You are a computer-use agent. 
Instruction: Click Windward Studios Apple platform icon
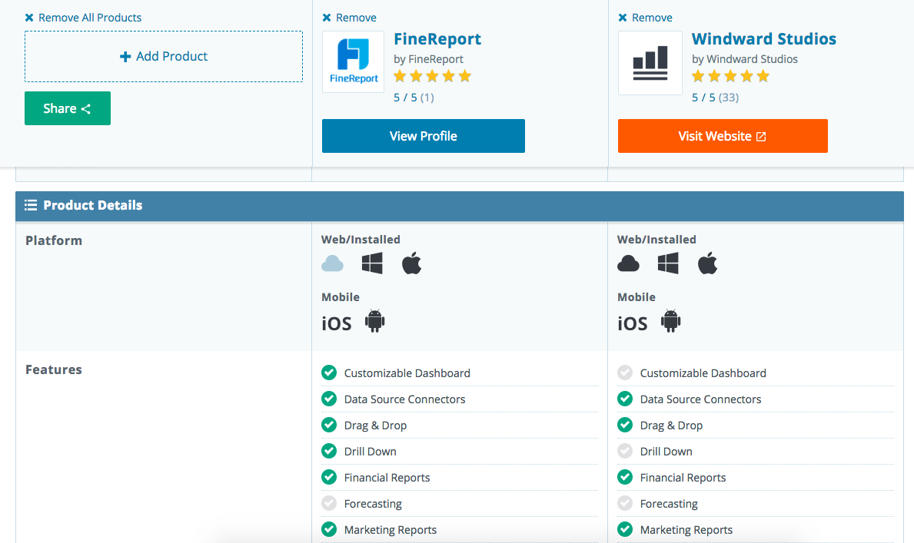(708, 263)
